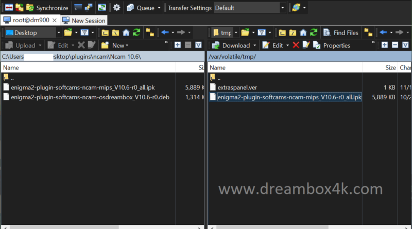Expand the Download dropdown arrow
This screenshot has width=412, height=229.
[x=254, y=45]
